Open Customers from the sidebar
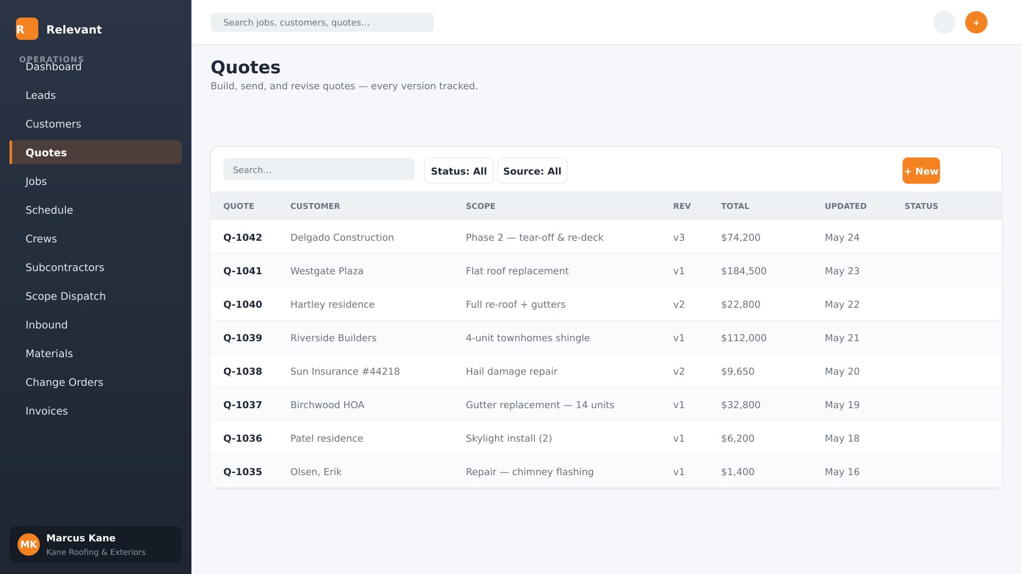1021x574 pixels. [96, 124]
